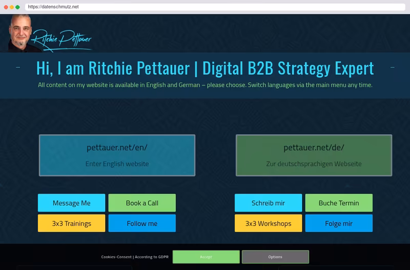410x270 pixels.
Task: Open the 3x3 Workshops button
Action: click(x=268, y=223)
